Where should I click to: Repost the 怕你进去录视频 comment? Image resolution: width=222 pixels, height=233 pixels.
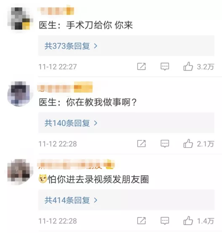pyautogui.click(x=141, y=221)
